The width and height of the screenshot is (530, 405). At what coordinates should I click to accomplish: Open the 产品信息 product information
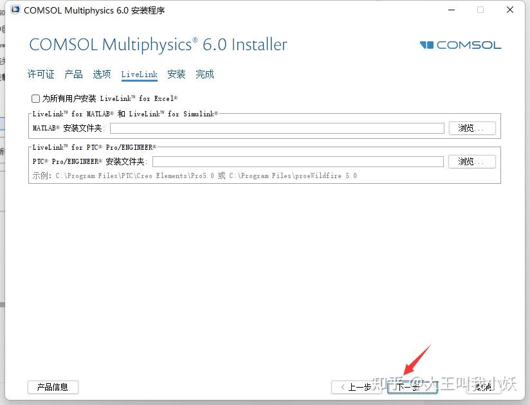pos(53,387)
